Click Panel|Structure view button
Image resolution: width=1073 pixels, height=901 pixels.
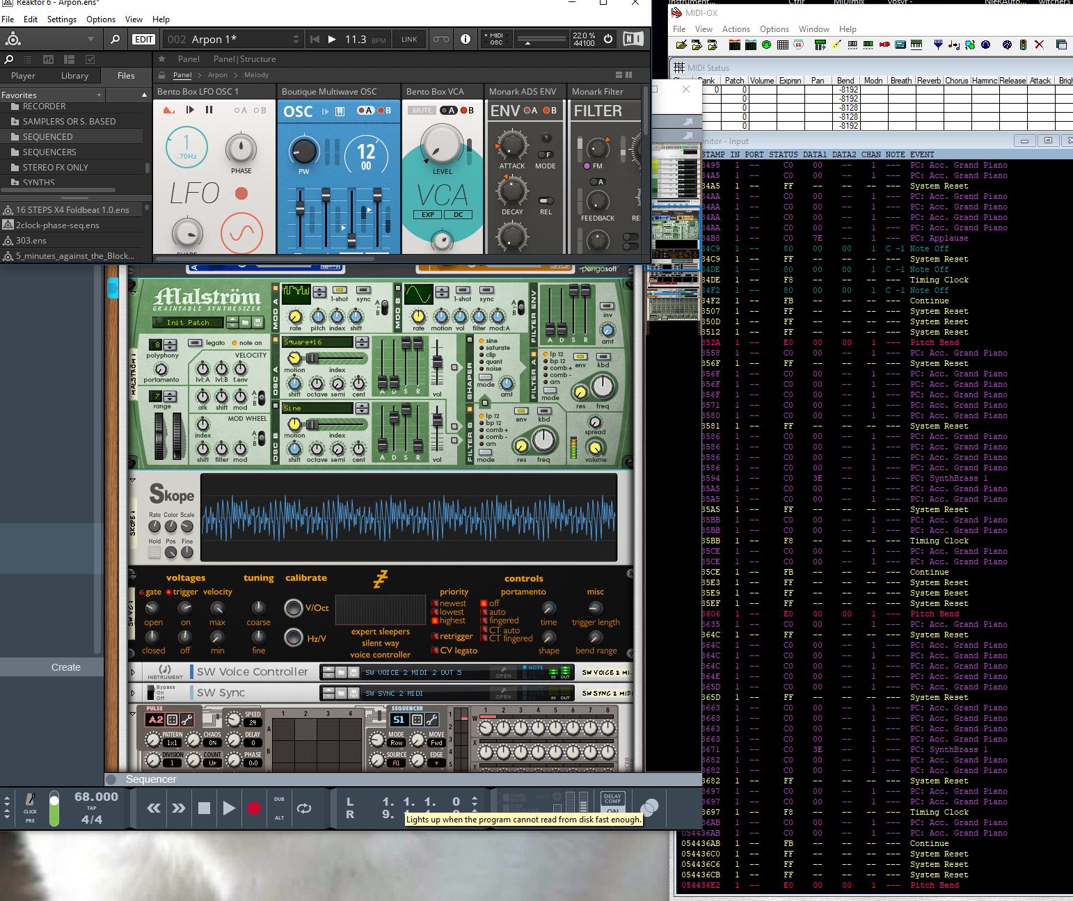(244, 59)
